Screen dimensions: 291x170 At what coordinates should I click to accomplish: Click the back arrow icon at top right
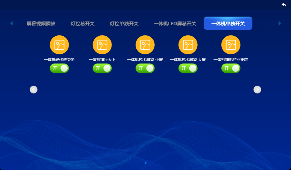tap(284, 5)
